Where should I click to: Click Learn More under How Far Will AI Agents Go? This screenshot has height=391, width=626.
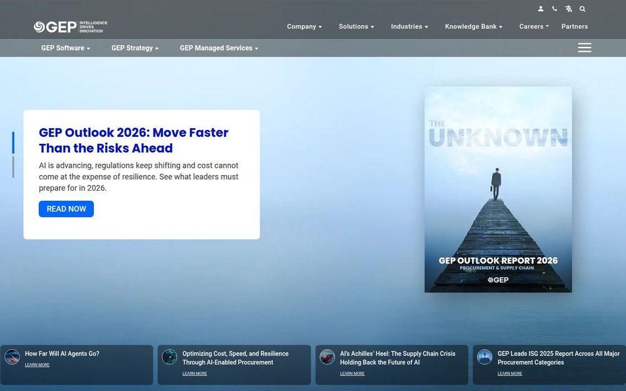pos(37,365)
